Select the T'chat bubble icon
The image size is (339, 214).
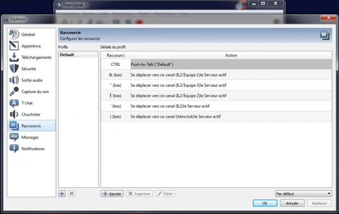(14, 103)
